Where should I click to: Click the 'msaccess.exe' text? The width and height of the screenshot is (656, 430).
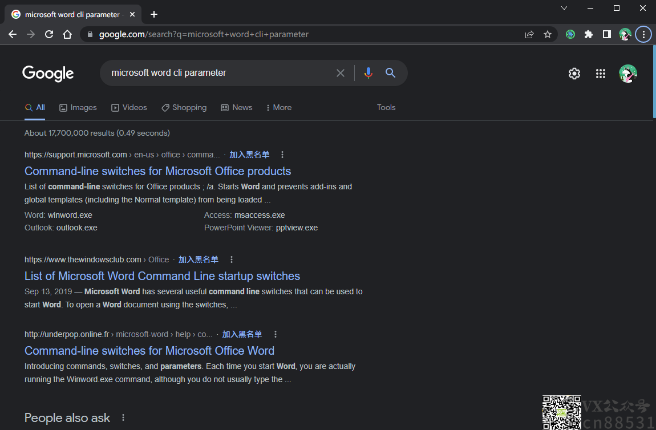pyautogui.click(x=260, y=215)
